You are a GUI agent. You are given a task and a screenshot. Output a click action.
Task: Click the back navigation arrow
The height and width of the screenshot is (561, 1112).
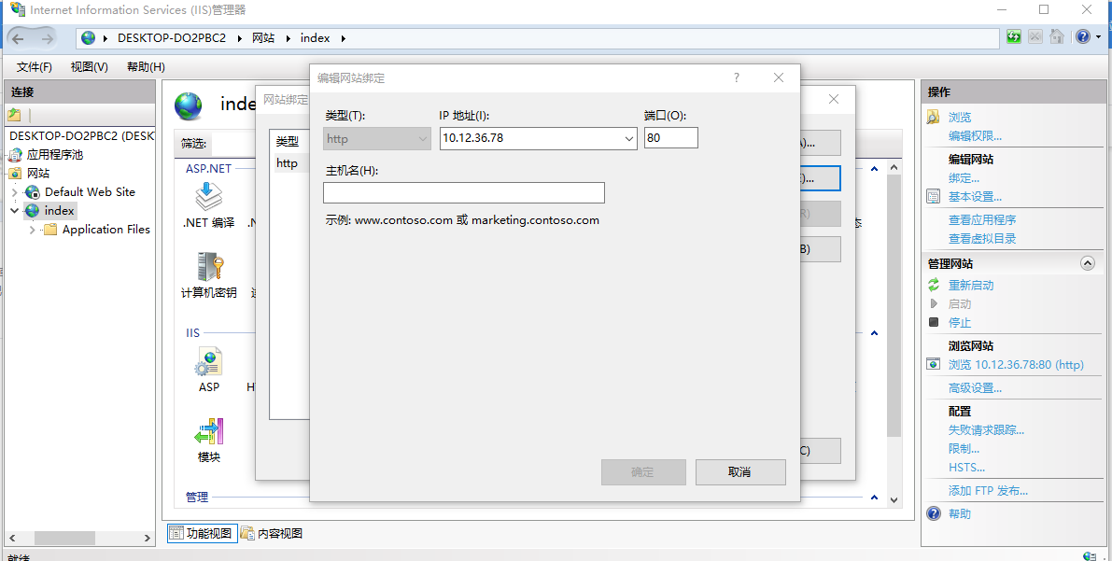point(16,36)
